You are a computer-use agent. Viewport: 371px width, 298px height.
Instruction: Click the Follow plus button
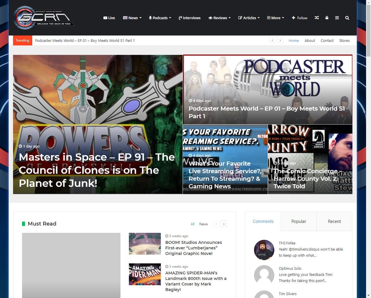click(x=300, y=18)
